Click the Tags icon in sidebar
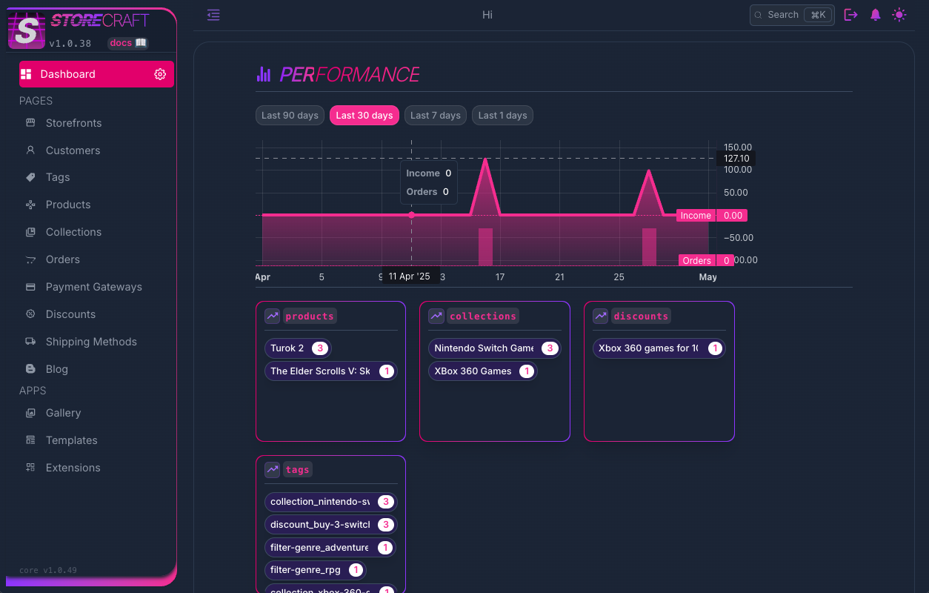The width and height of the screenshot is (929, 593). 30,177
